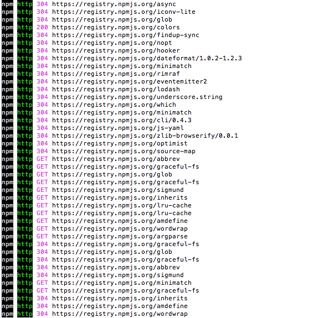Click the iconv-lite registry URL

pyautogui.click(x=124, y=12)
